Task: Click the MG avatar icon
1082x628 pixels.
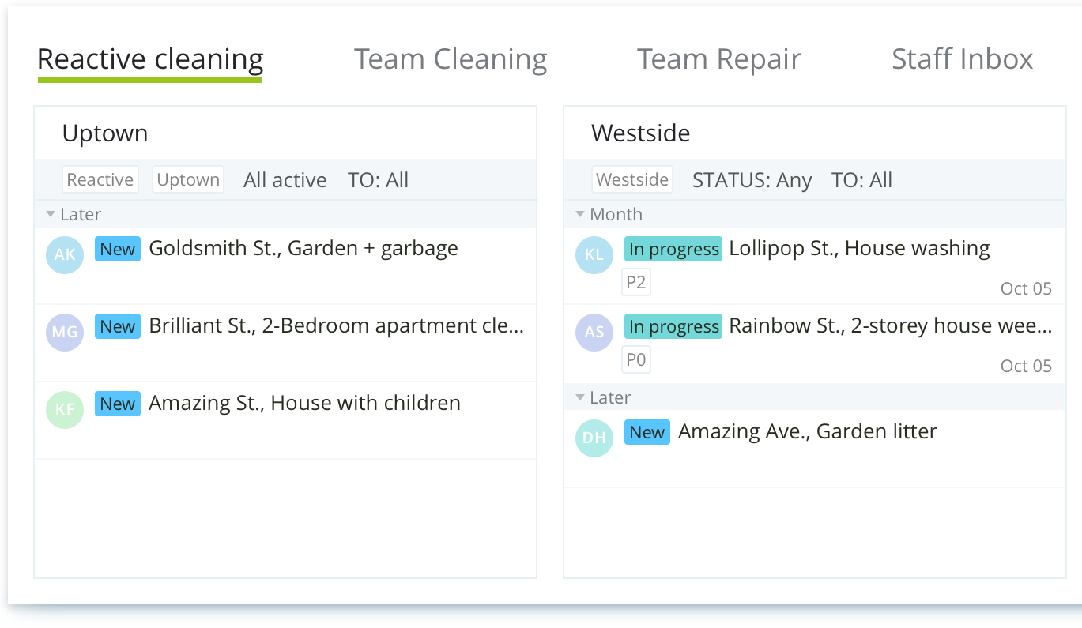Action: point(65,332)
